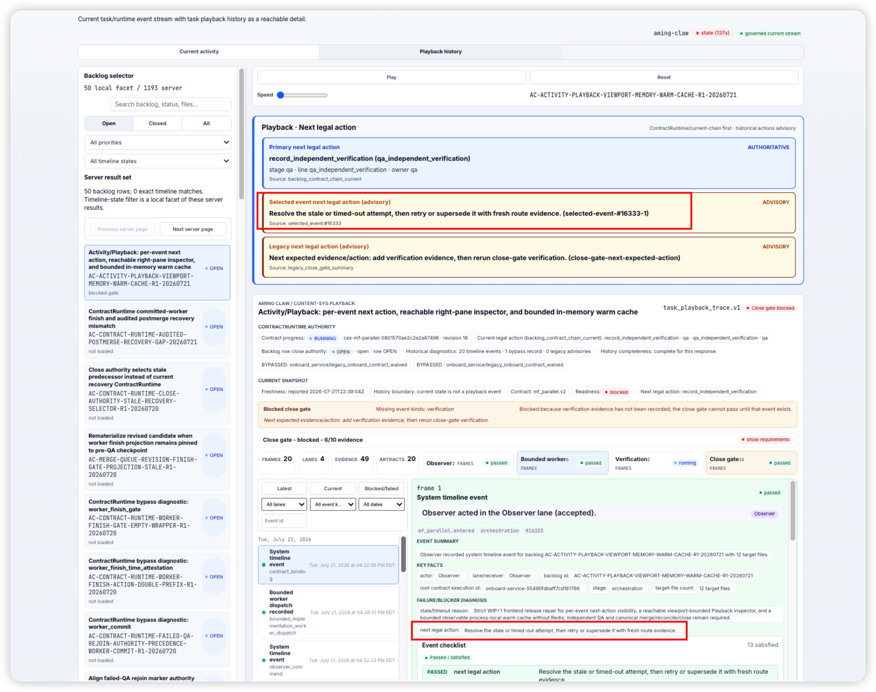
Task: Click the Primary next legal action card
Action: (x=529, y=163)
